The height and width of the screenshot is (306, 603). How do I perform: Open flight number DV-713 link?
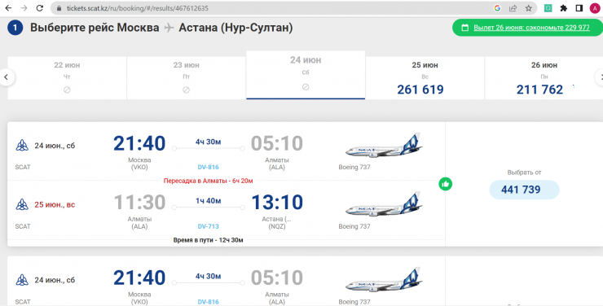[x=208, y=226]
